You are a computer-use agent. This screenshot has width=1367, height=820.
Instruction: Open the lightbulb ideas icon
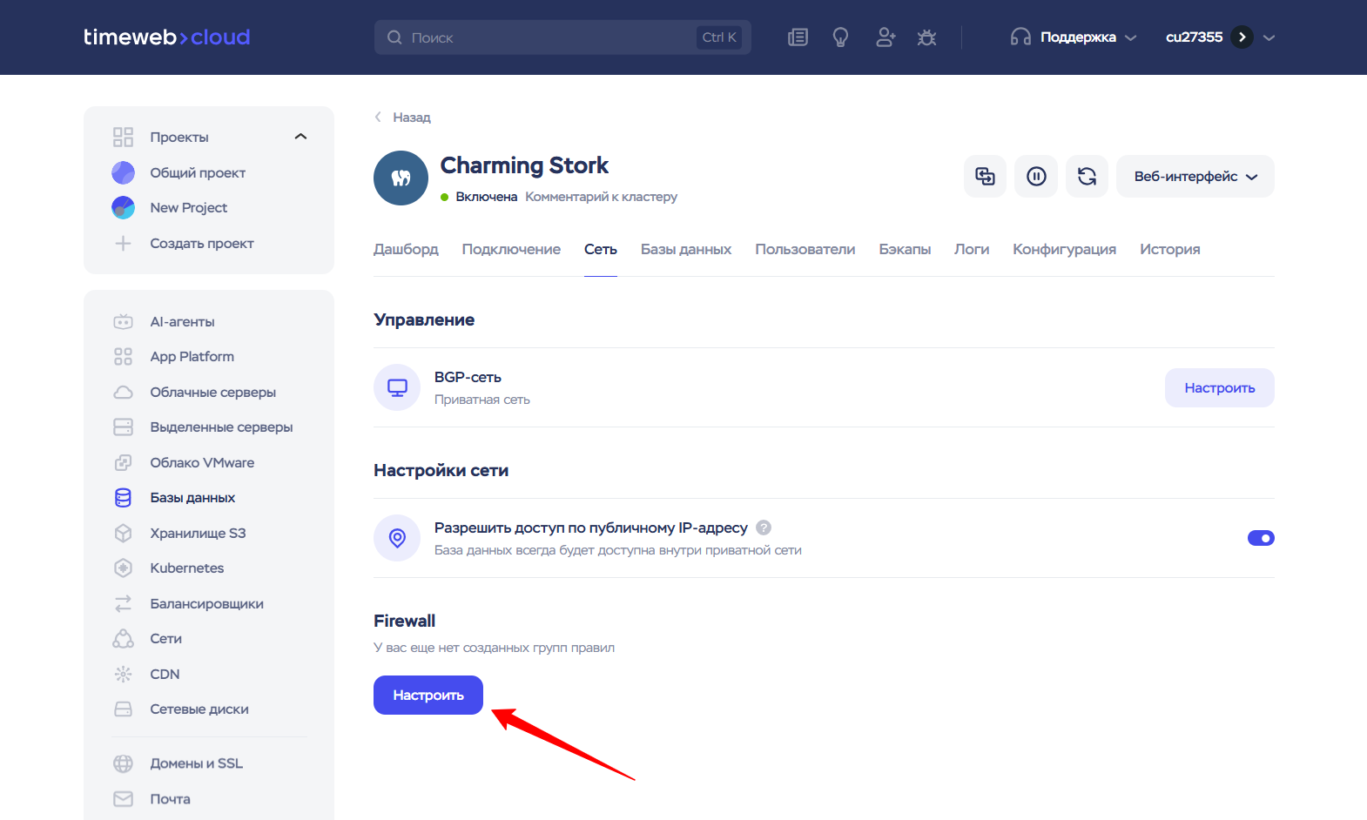point(840,37)
